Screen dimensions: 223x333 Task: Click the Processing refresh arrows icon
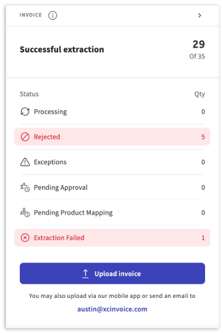pos(25,112)
